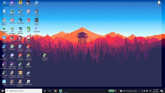Launch the Discord shortcut
Screen dimensions: 165x93
[x=12, y=56]
